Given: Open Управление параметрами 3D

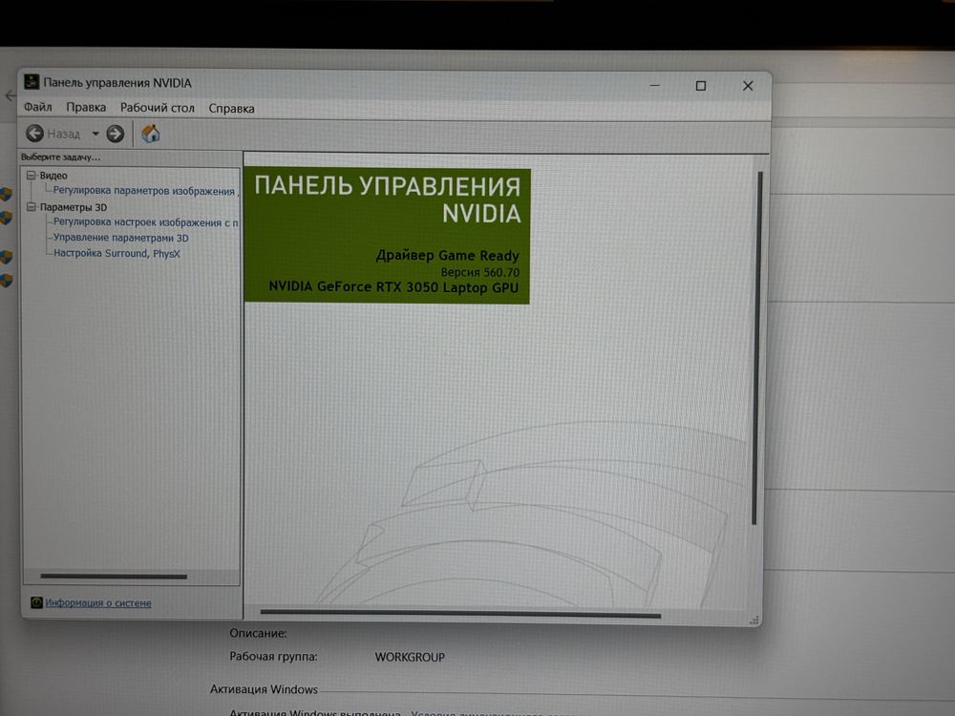Looking at the screenshot, I should click(x=120, y=238).
